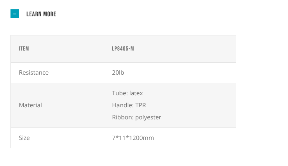Image resolution: width=288 pixels, height=166 pixels.
Task: Click the word Tube in the materials
Action: (119, 93)
